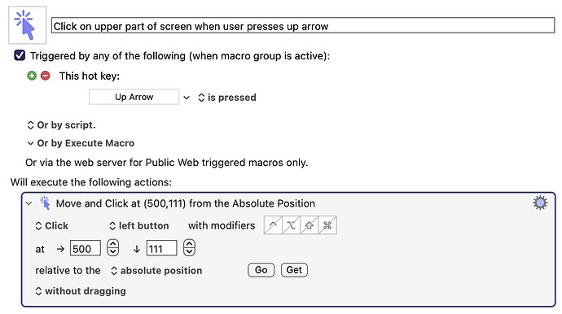Image resolution: width=562 pixels, height=314 pixels.
Task: Click the Move and Click action icon
Action: (x=45, y=203)
